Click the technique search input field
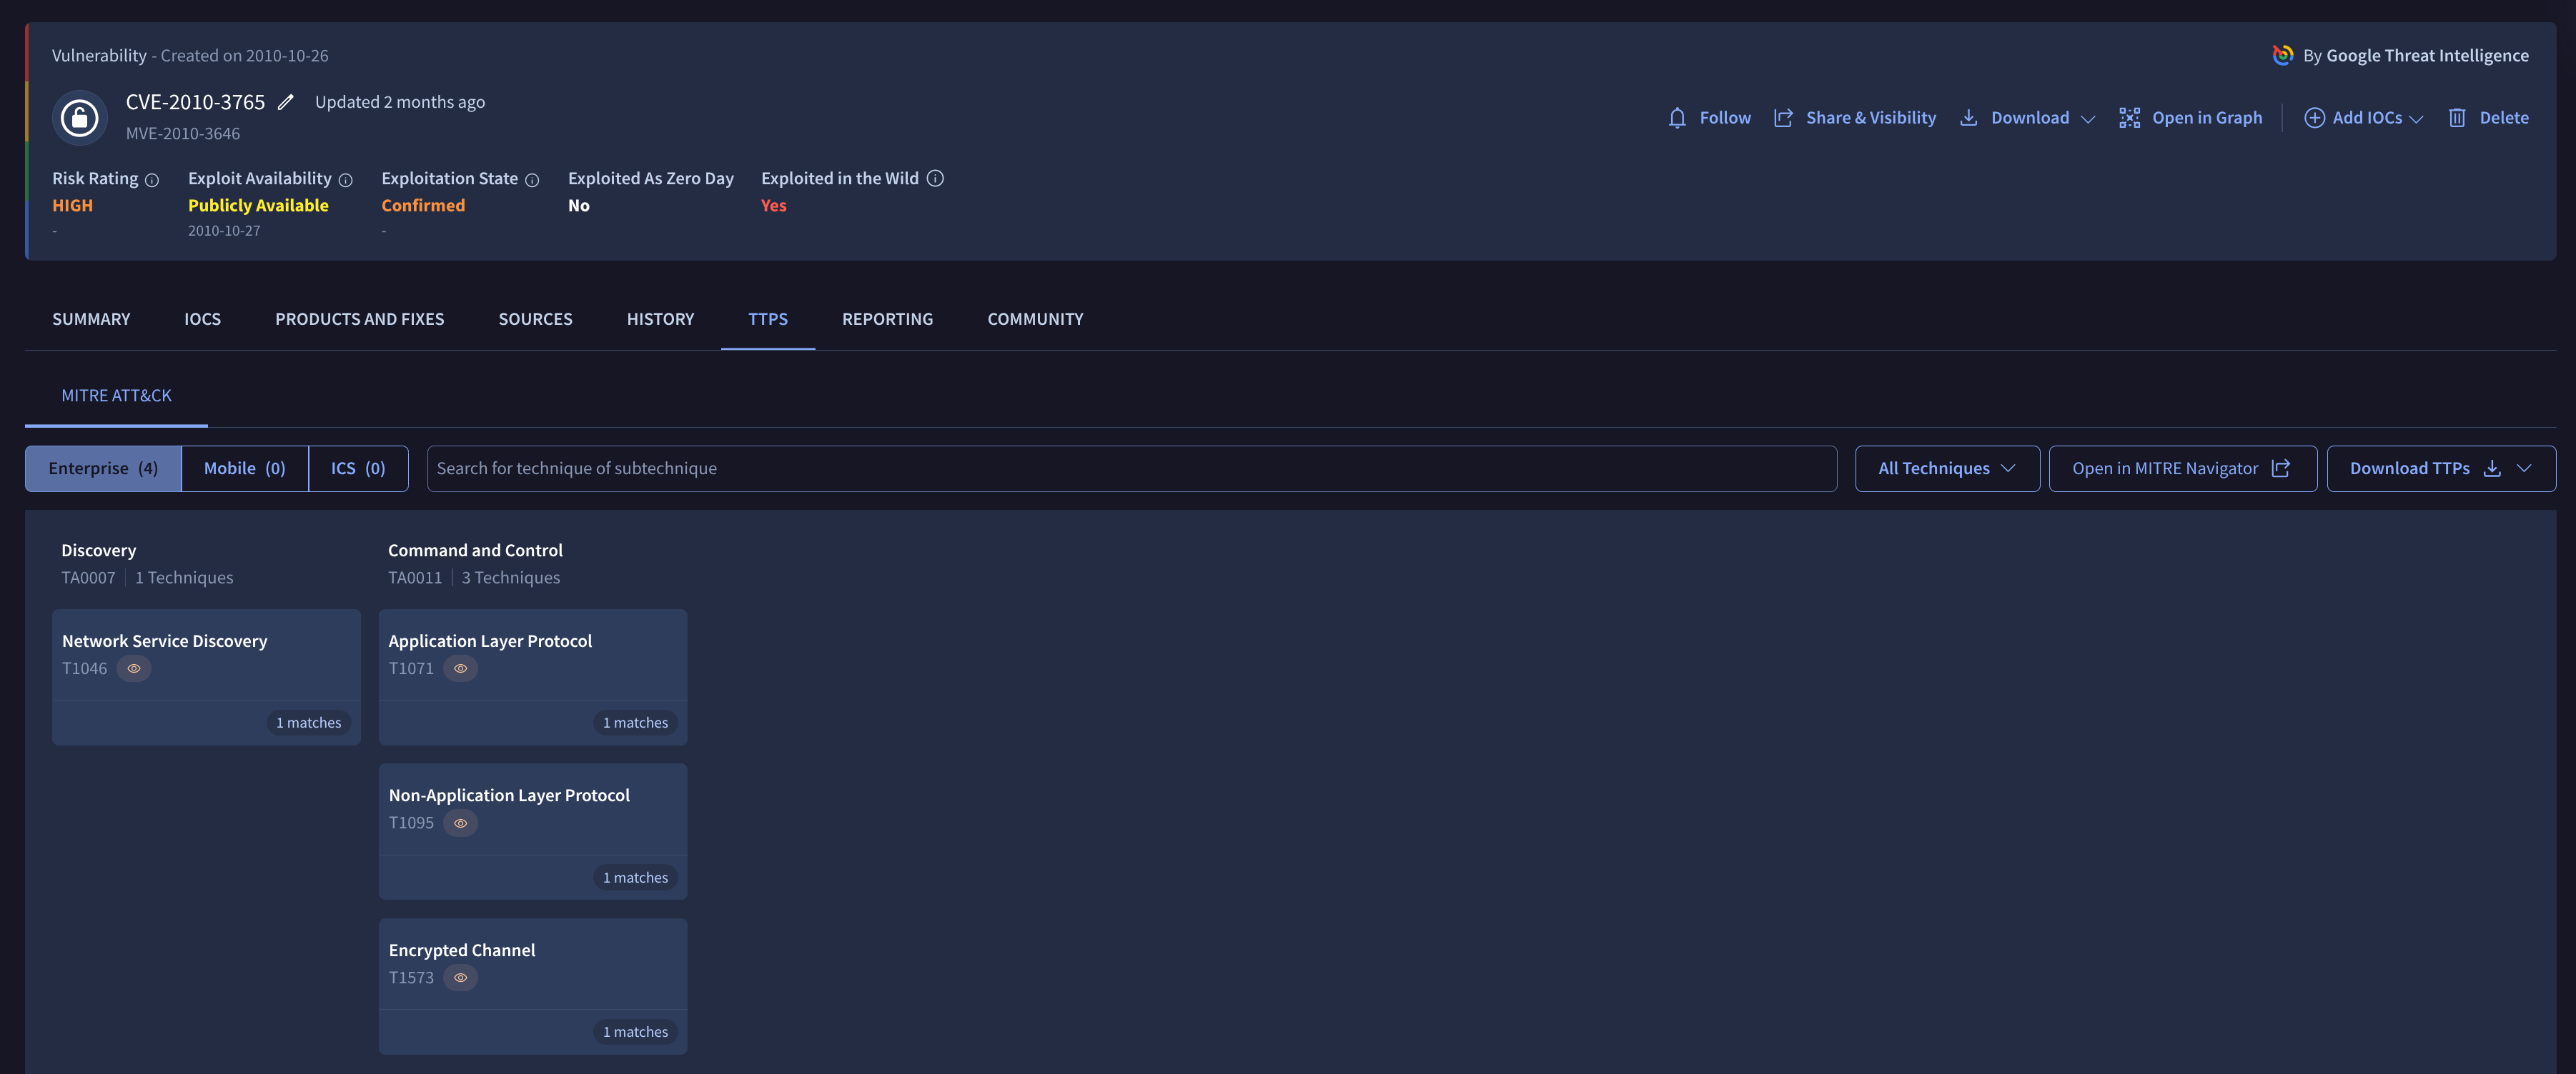Screen dimensions: 2576x1074 (x=1130, y=468)
